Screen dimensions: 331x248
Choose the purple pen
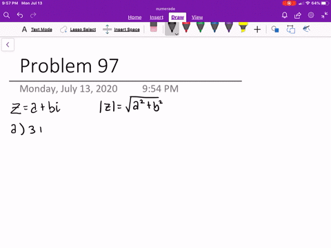(229, 27)
